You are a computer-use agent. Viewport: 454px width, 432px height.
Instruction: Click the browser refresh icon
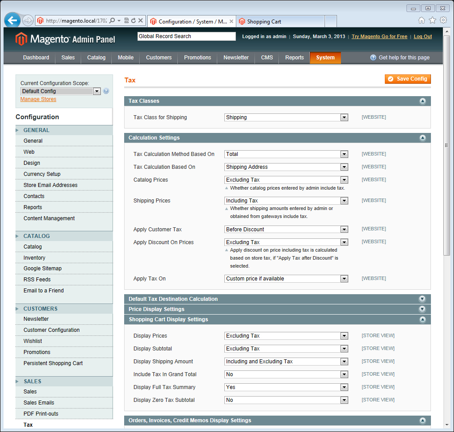133,20
